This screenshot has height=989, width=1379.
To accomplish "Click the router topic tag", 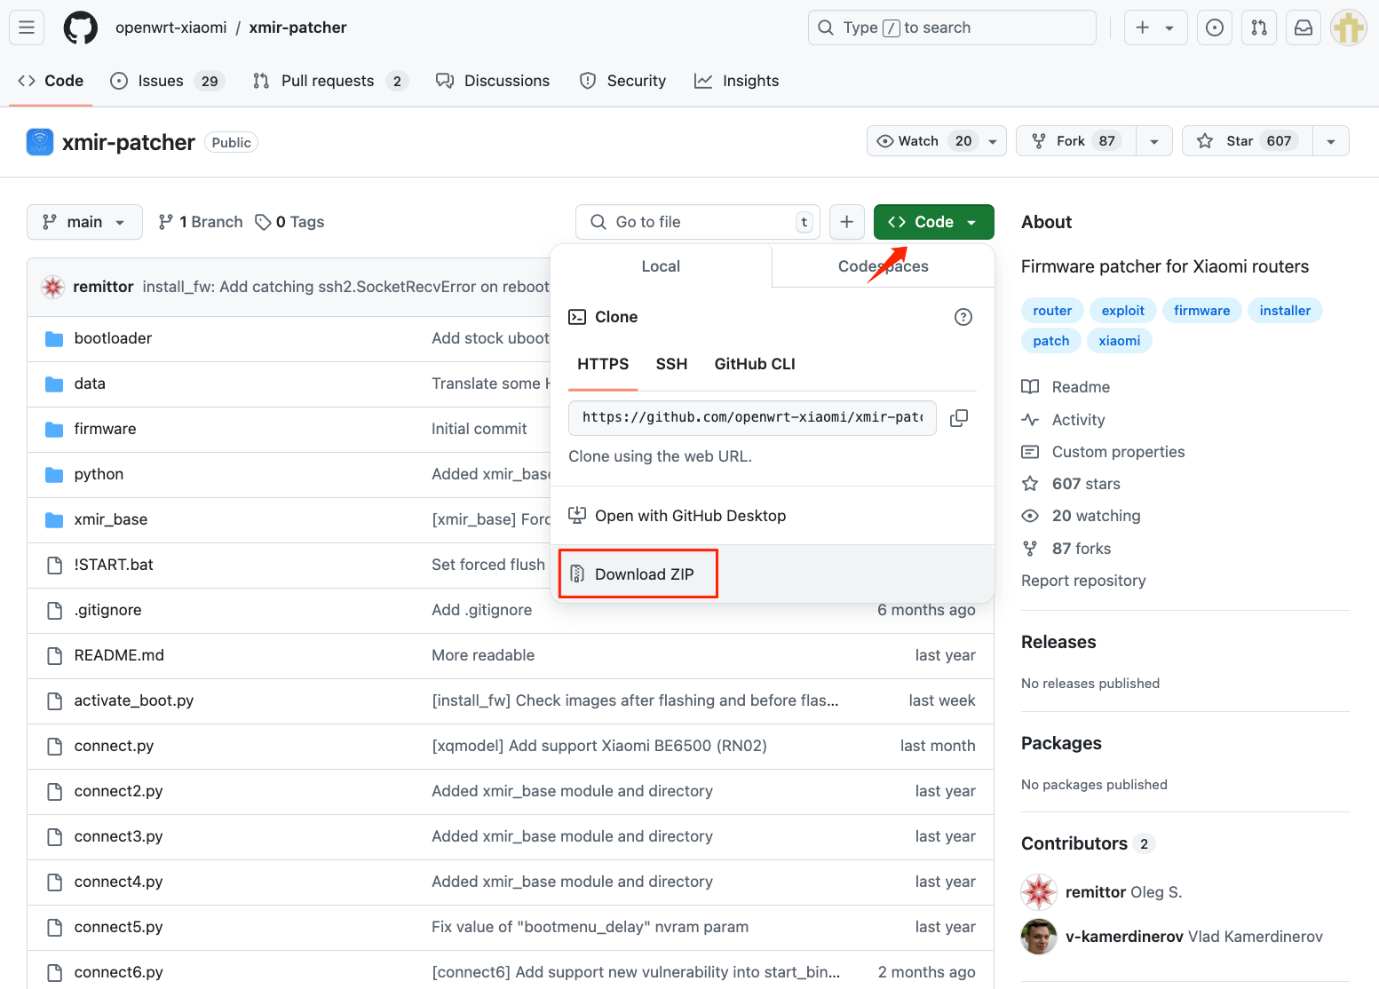I will coord(1052,311).
